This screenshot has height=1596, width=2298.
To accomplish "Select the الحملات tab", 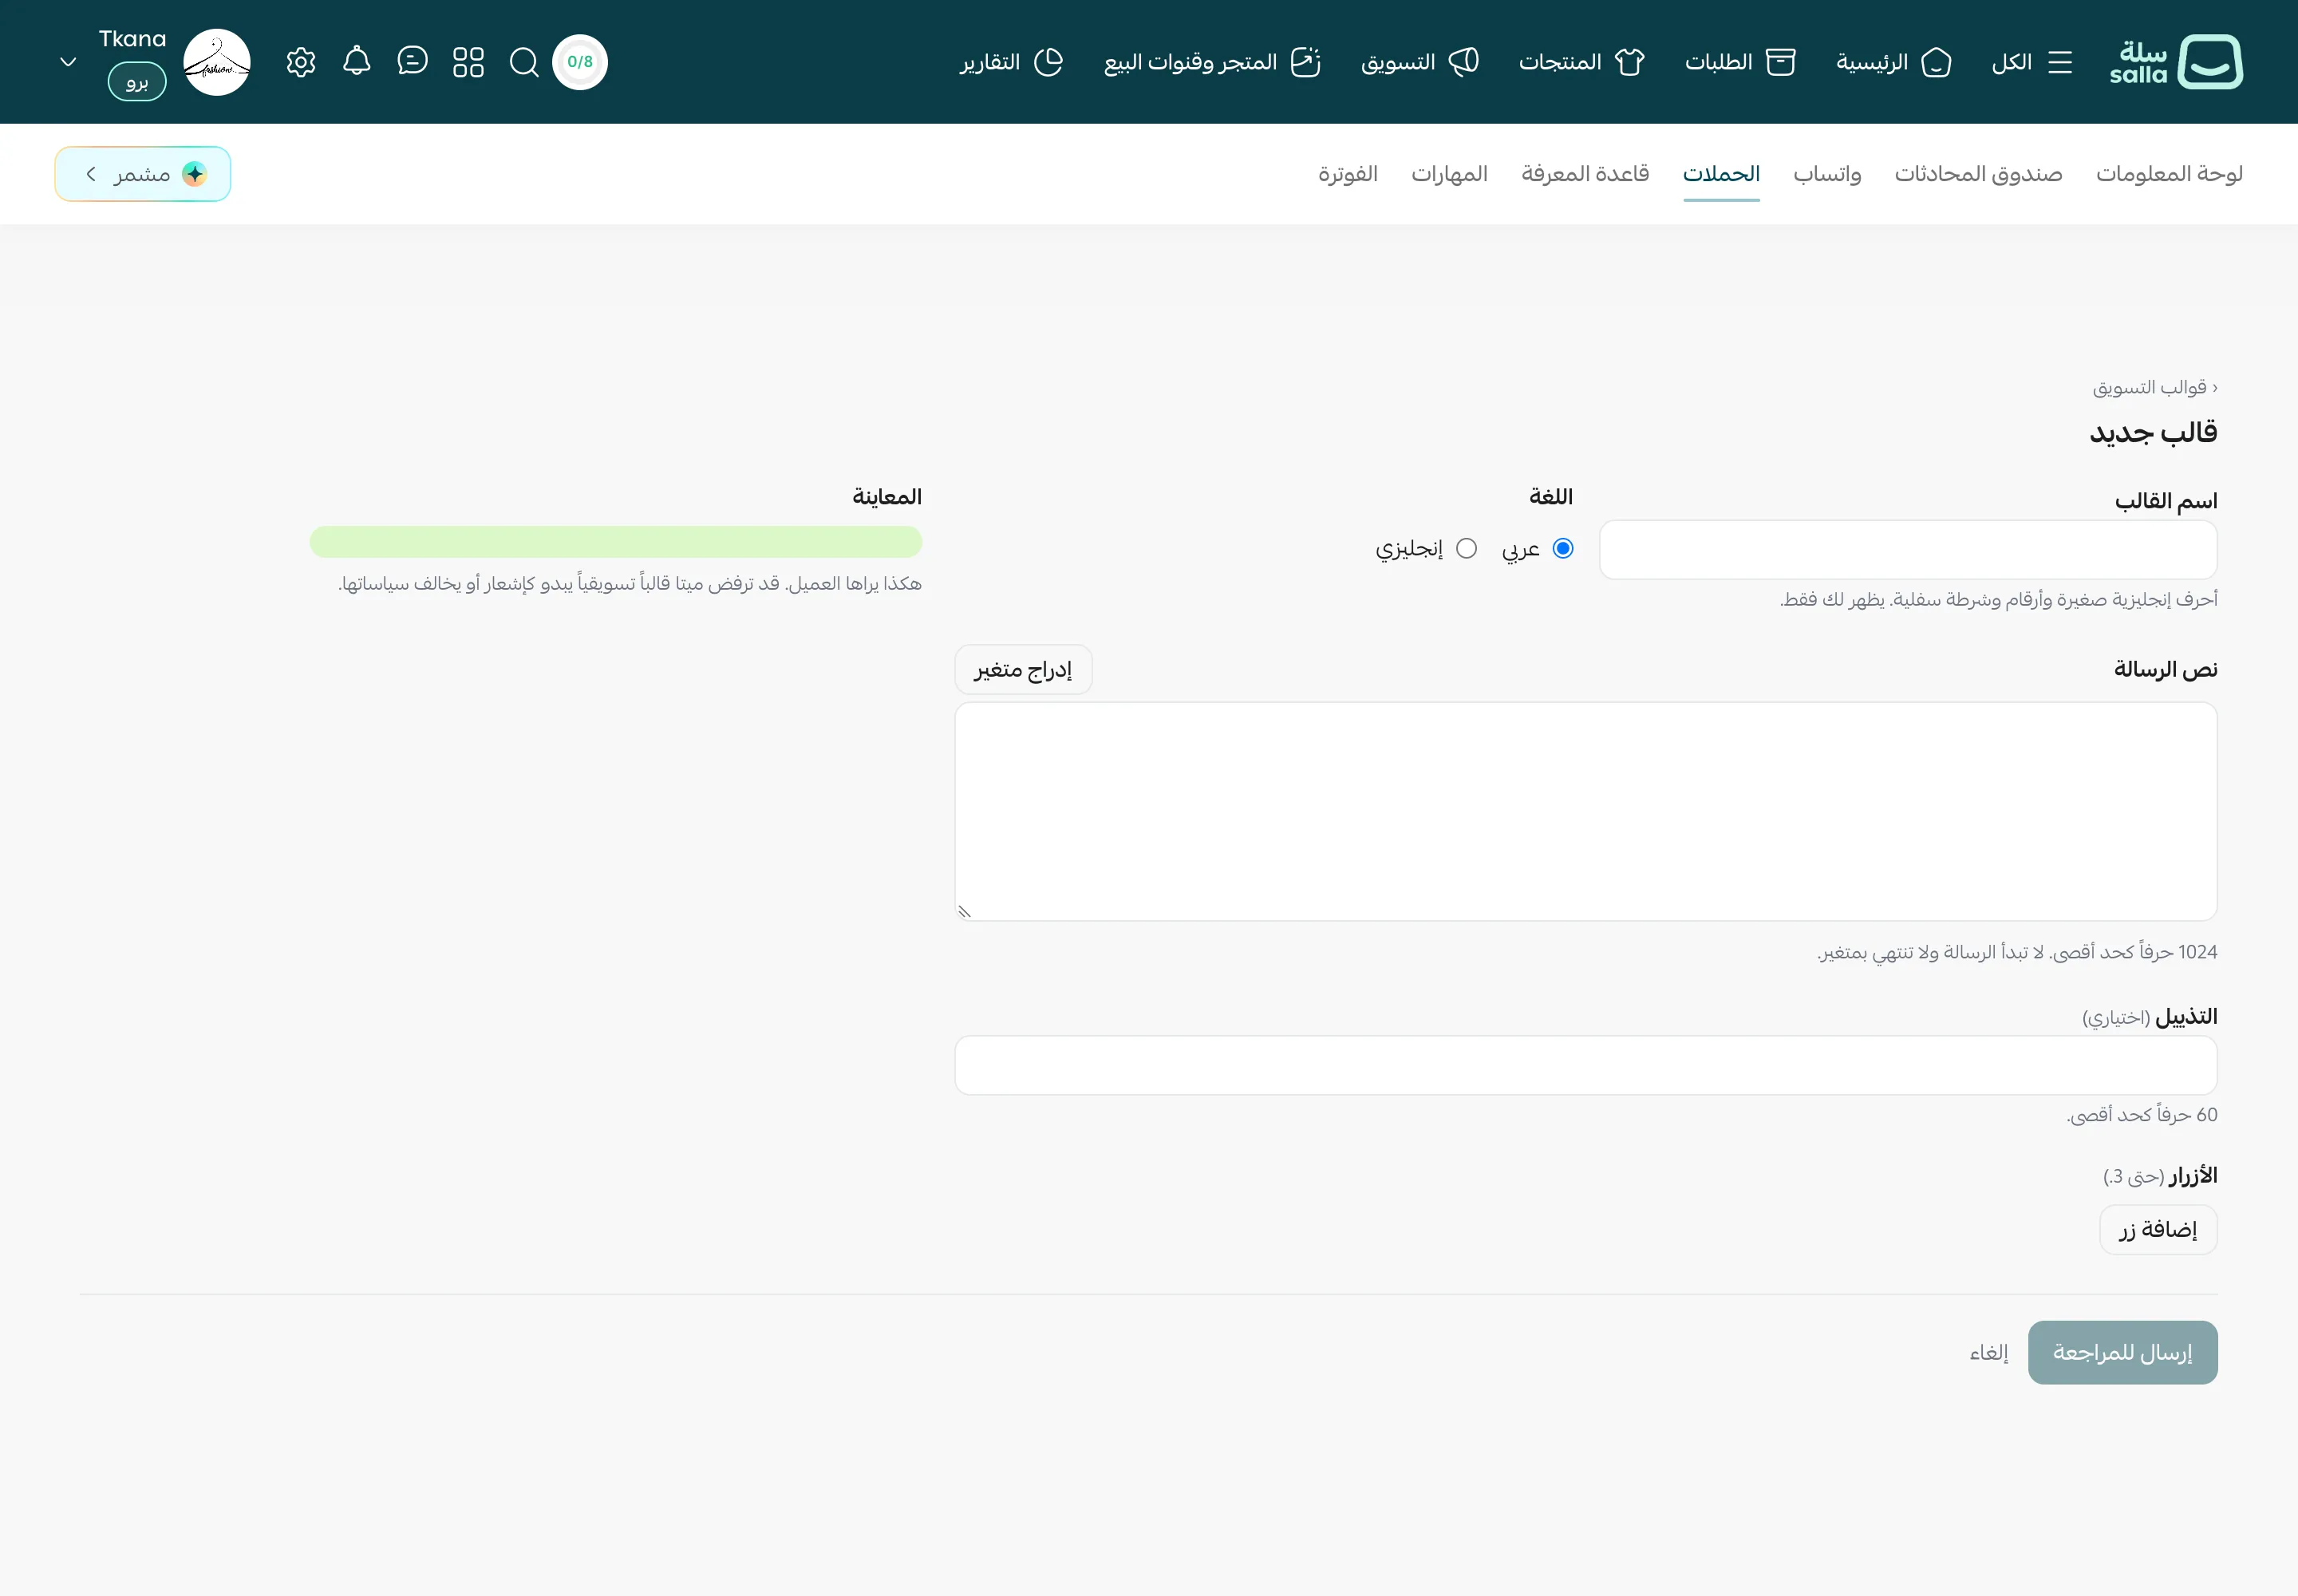I will pyautogui.click(x=1721, y=174).
